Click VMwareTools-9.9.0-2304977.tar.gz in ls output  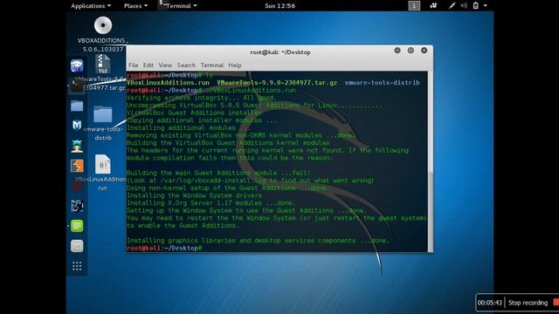tap(277, 83)
